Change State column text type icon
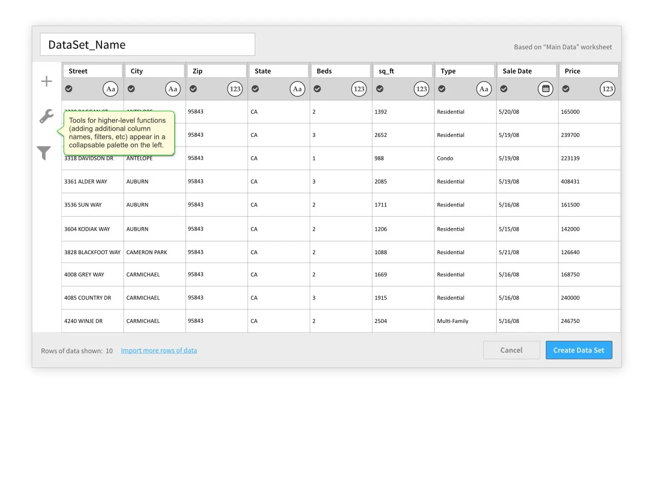 pos(297,89)
